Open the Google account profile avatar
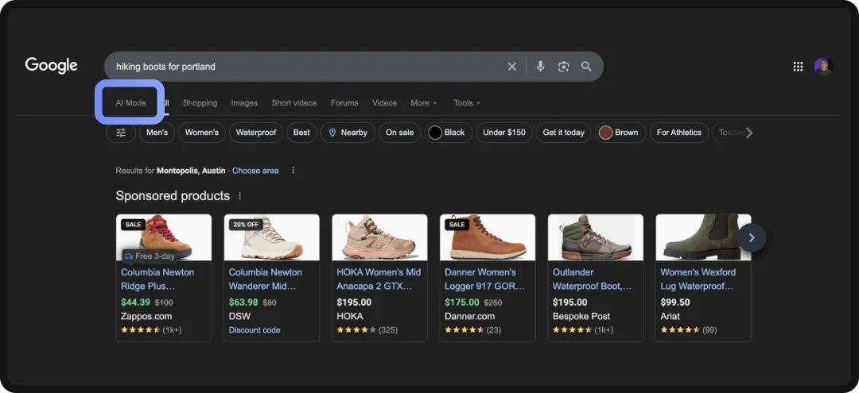This screenshot has height=393, width=859. (823, 67)
